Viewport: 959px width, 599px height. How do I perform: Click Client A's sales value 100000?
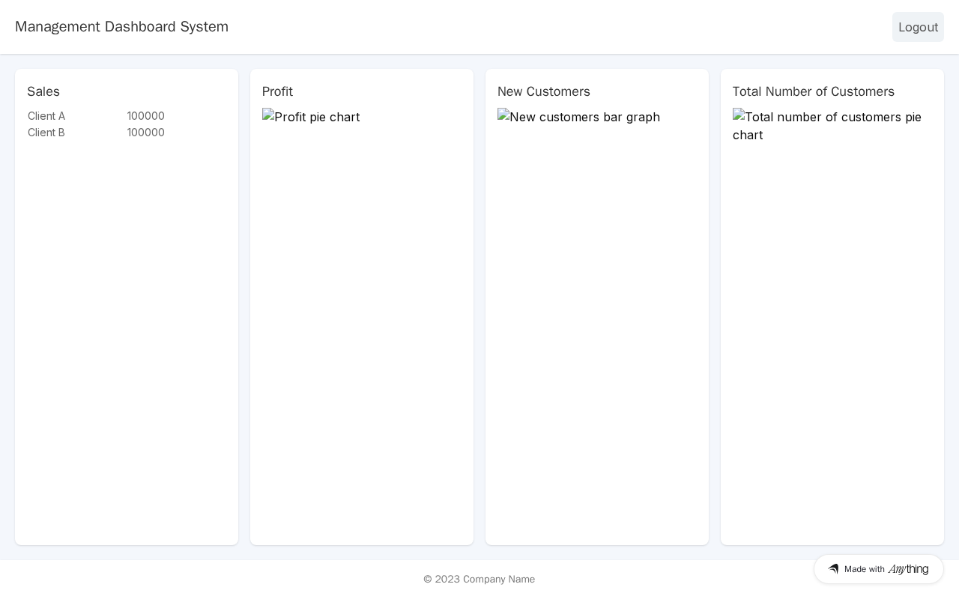pos(146,116)
